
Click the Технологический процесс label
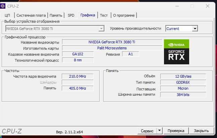pos(37,60)
